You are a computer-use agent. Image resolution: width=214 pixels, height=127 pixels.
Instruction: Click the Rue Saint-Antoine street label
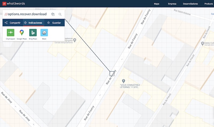tap(182, 12)
